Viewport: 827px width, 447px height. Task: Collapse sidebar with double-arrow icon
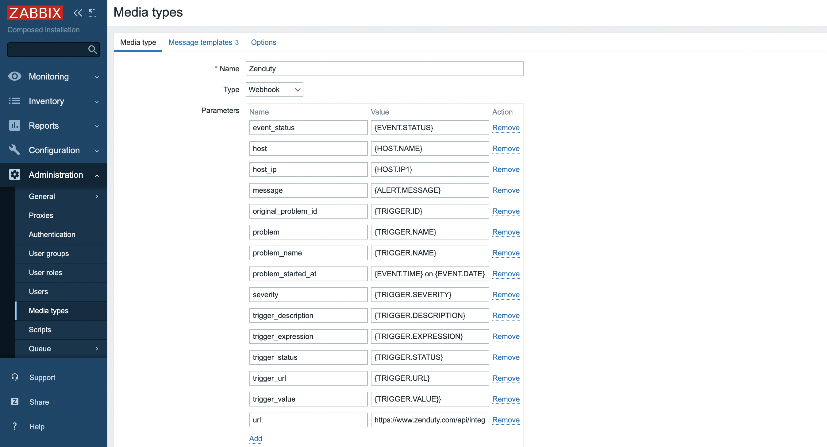click(x=78, y=13)
